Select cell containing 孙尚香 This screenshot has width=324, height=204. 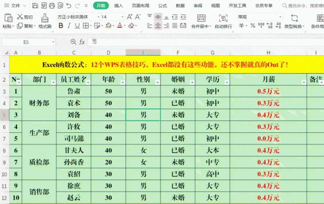(74, 162)
